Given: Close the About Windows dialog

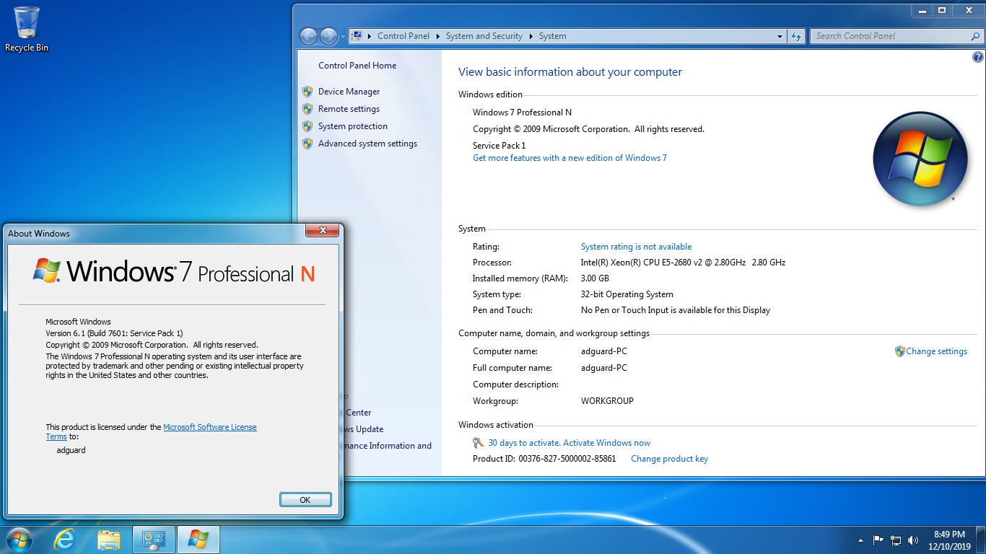Looking at the screenshot, I should (x=322, y=231).
